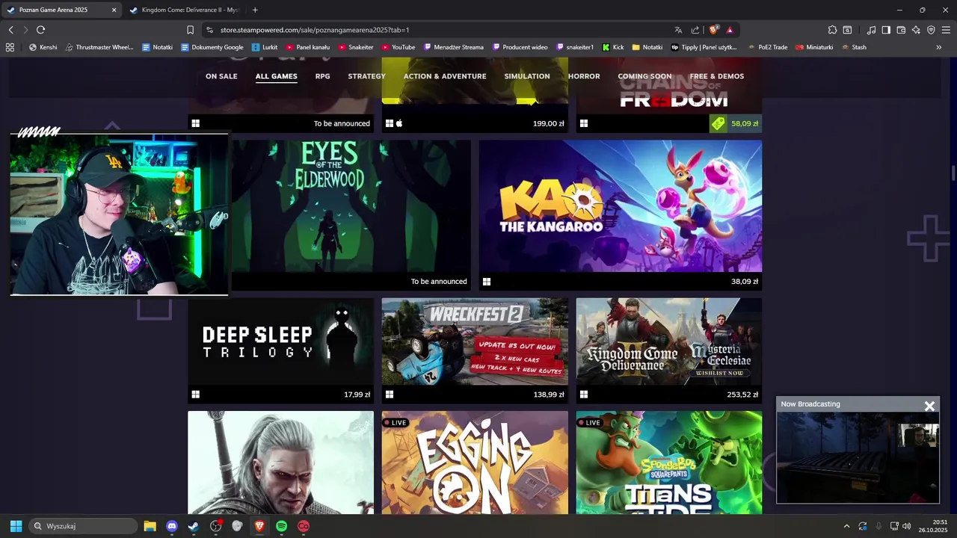Reload the page with the refresh icon
This screenshot has width=957, height=538.
click(40, 30)
